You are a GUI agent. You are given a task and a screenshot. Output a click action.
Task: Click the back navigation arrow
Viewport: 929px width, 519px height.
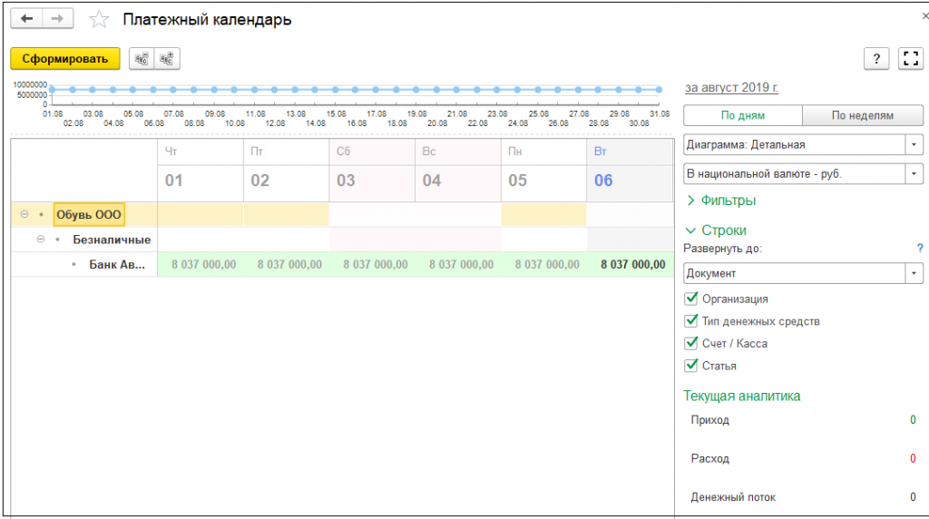pyautogui.click(x=26, y=19)
